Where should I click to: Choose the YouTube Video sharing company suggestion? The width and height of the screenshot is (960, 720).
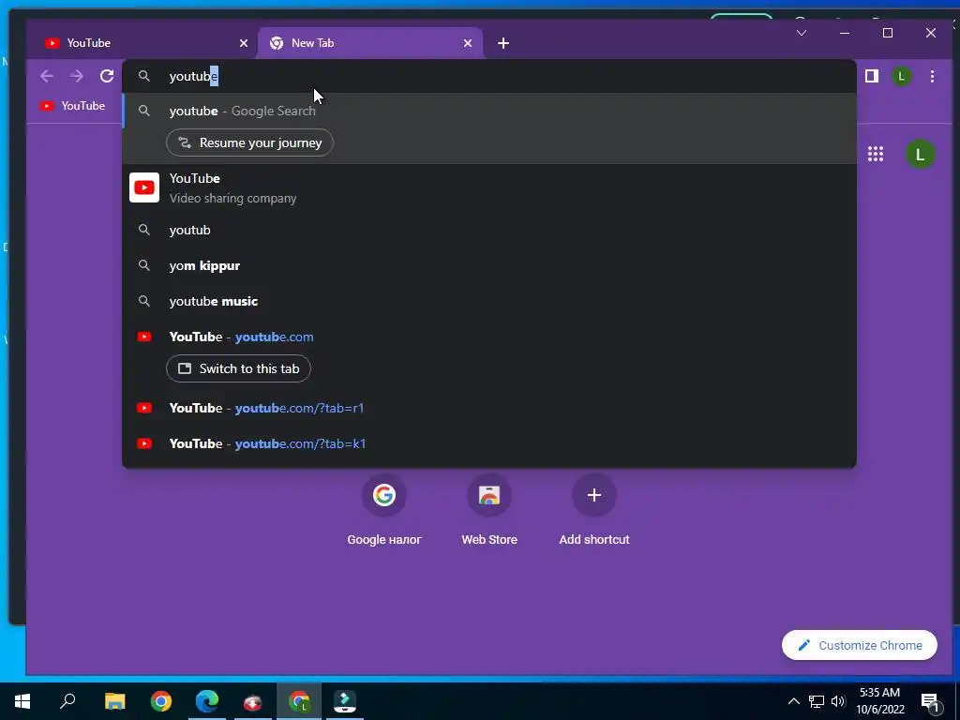pyautogui.click(x=488, y=187)
